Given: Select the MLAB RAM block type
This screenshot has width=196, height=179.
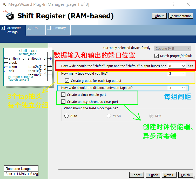Looking at the screenshot, I should click(109, 116).
